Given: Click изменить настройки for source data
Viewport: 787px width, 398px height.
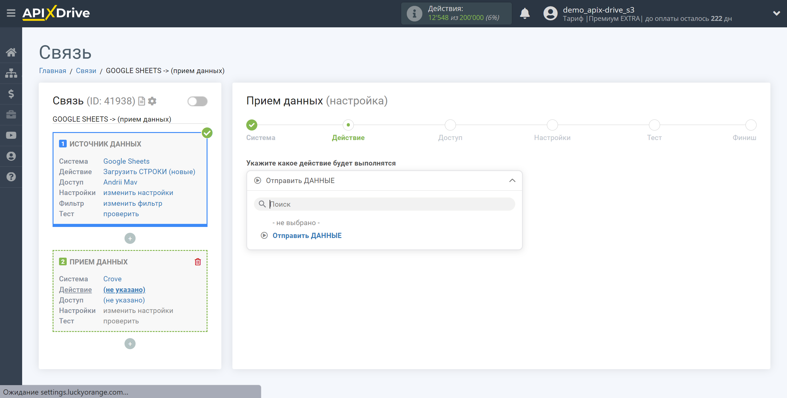Looking at the screenshot, I should pos(138,193).
